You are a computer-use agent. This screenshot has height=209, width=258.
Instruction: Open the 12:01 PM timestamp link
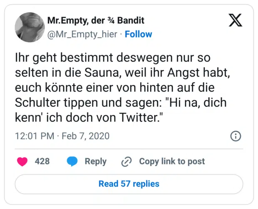[34, 136]
